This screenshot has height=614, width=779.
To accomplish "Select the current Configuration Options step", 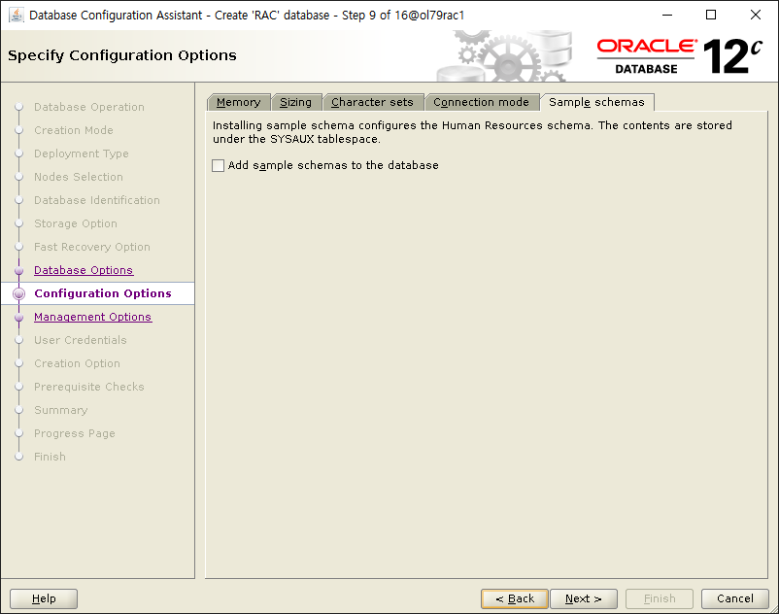I will click(x=103, y=293).
